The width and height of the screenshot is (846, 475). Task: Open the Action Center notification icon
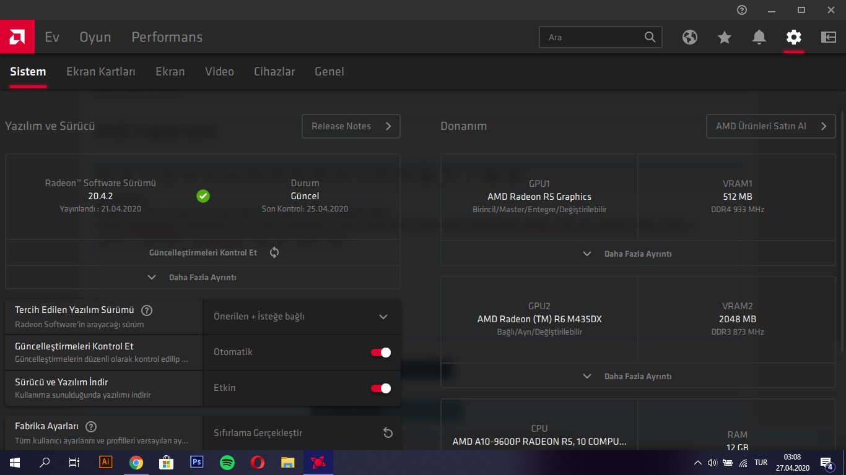click(x=826, y=463)
